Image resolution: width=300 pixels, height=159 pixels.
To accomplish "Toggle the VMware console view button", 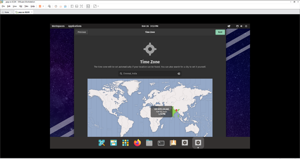I will pyautogui.click(x=88, y=6).
